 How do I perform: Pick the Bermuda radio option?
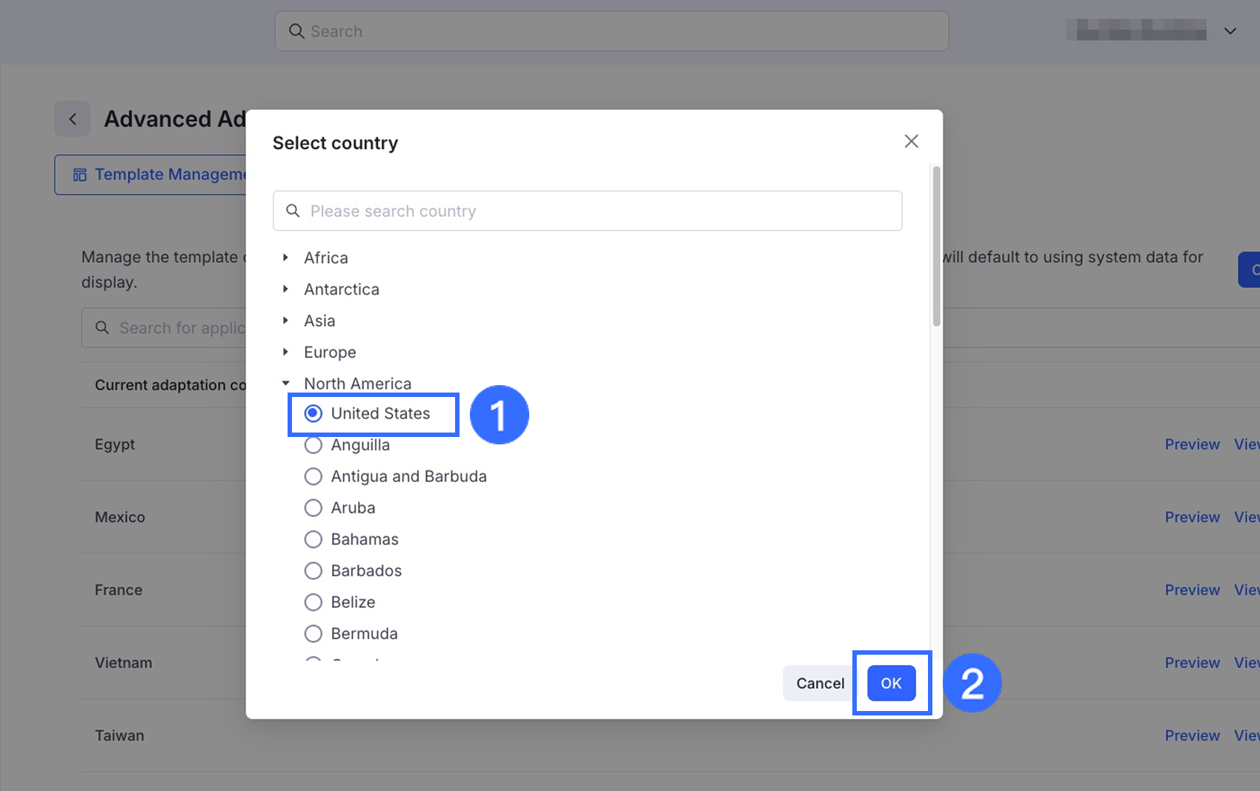pyautogui.click(x=314, y=634)
